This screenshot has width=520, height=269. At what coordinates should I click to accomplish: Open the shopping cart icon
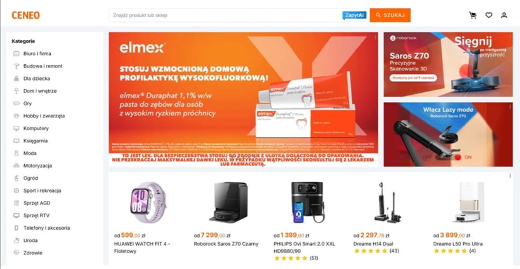[473, 15]
